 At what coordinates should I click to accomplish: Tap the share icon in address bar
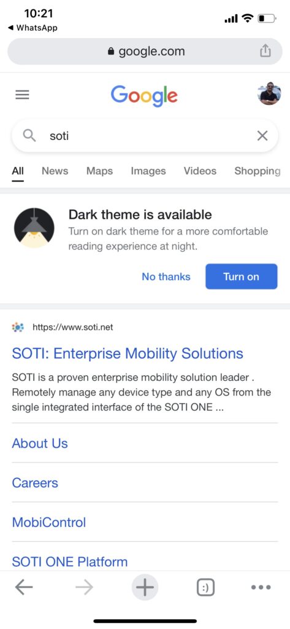265,51
